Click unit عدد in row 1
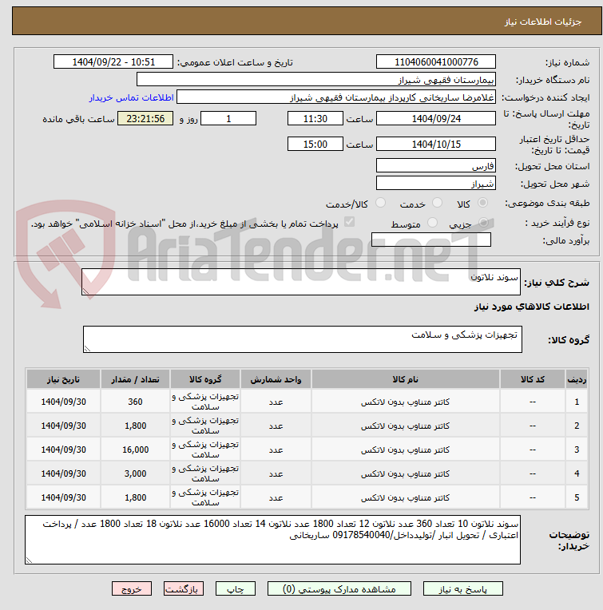Viewport: 603px width, 610px height. click(276, 402)
